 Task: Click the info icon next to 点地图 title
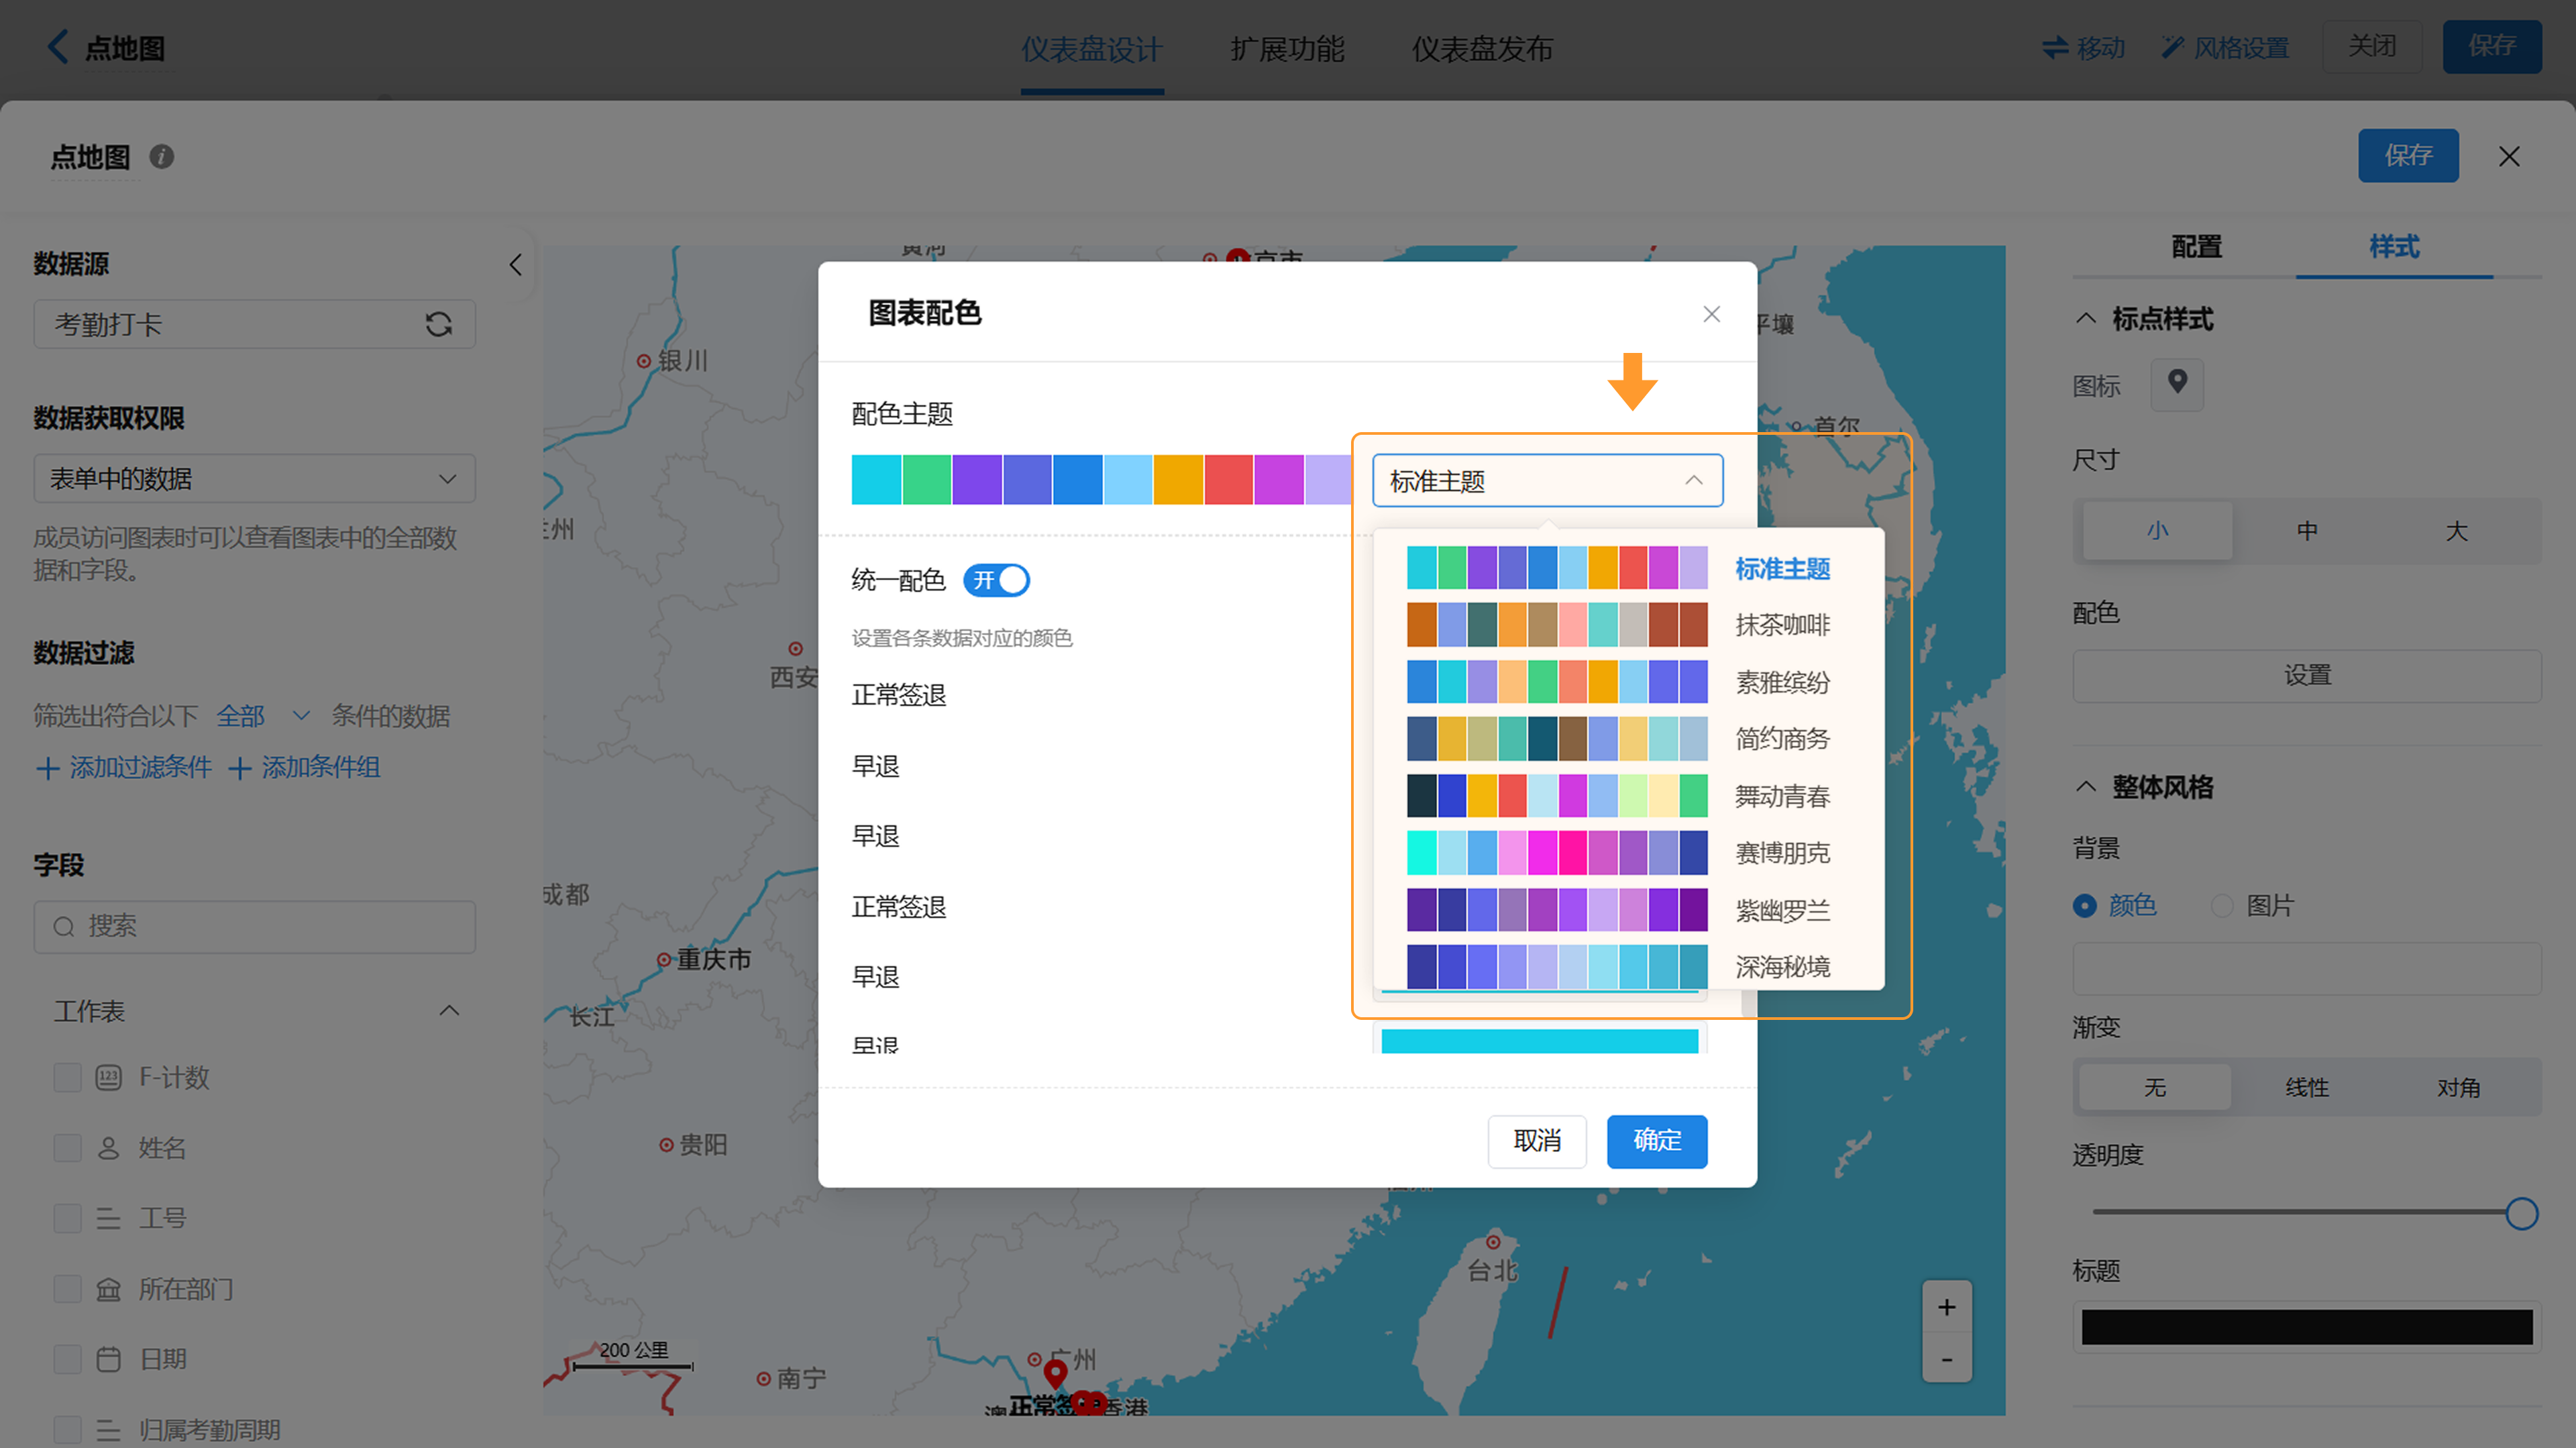click(161, 157)
